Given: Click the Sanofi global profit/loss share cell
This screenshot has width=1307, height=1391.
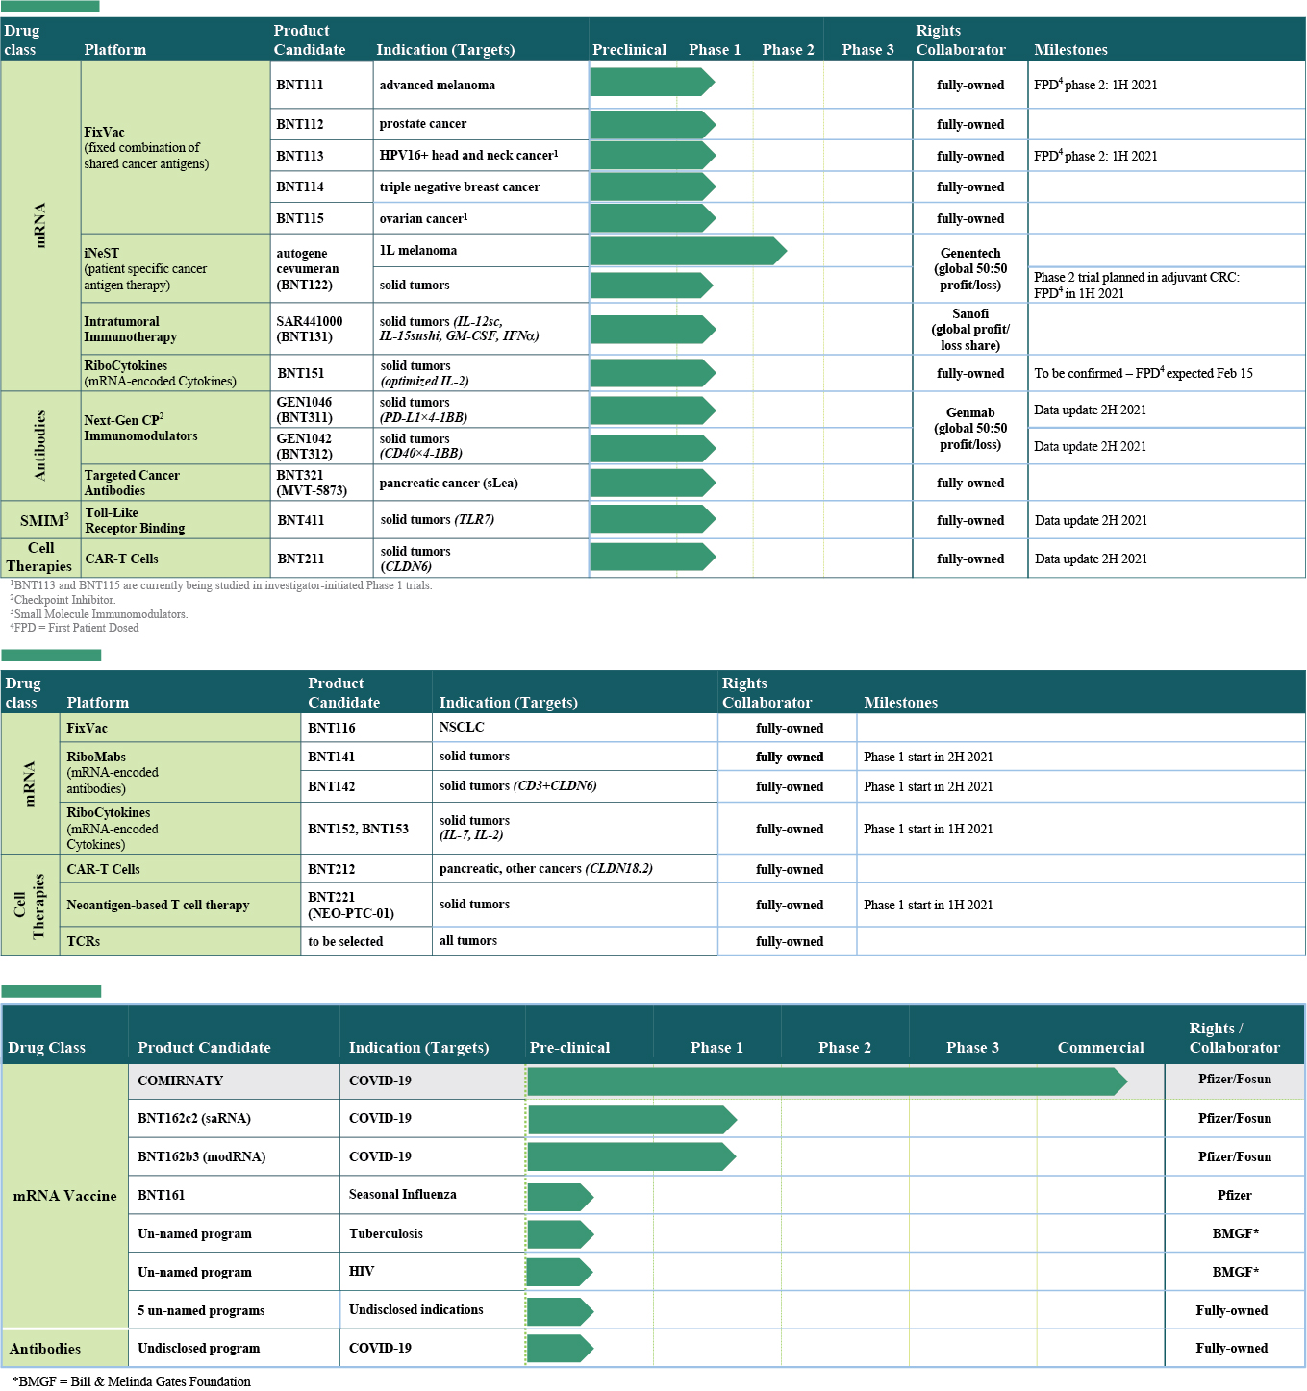Looking at the screenshot, I should tap(970, 330).
